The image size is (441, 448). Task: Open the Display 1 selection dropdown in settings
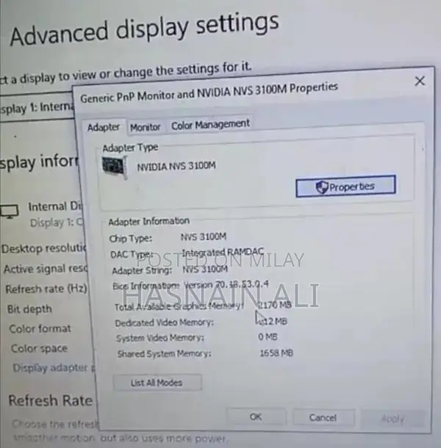click(37, 108)
